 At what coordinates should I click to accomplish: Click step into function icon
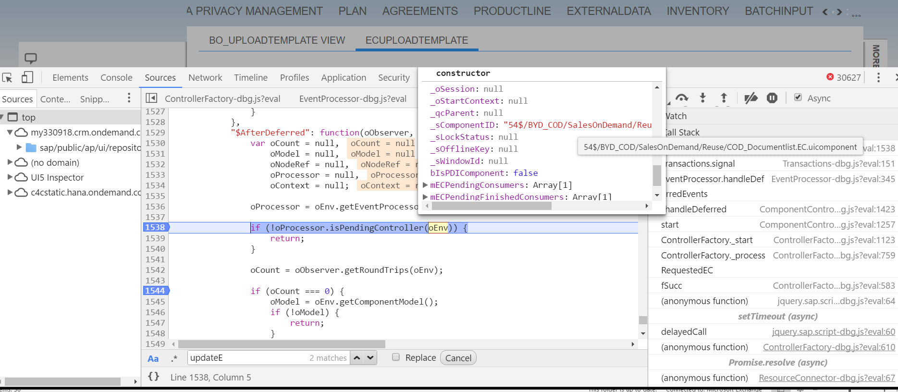coord(703,98)
